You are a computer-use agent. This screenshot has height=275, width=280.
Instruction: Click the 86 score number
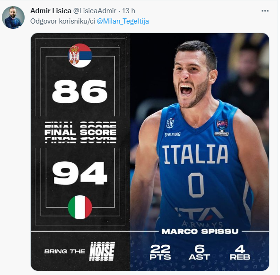(x=79, y=92)
